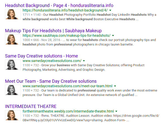This screenshot has width=166, height=129.
Task: Click grayscale thumbnail of Same Day Creative Home result
Action: pos(13,65)
